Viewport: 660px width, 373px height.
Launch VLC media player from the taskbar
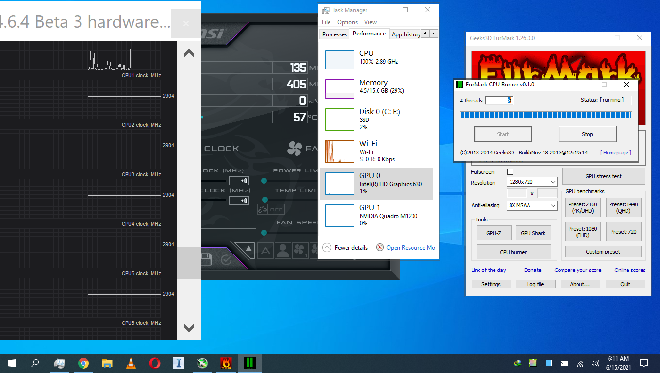pyautogui.click(x=131, y=363)
